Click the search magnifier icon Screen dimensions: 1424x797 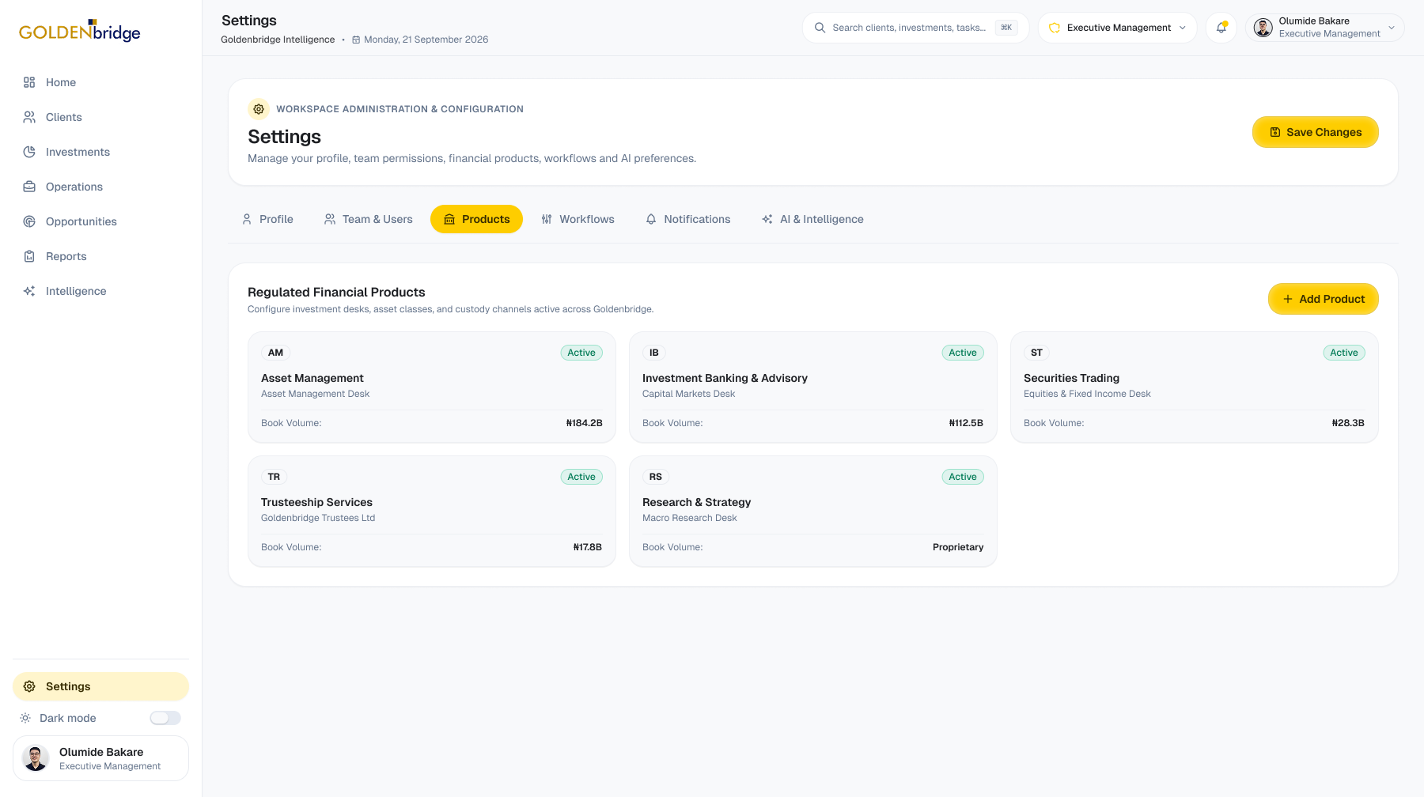tap(820, 28)
